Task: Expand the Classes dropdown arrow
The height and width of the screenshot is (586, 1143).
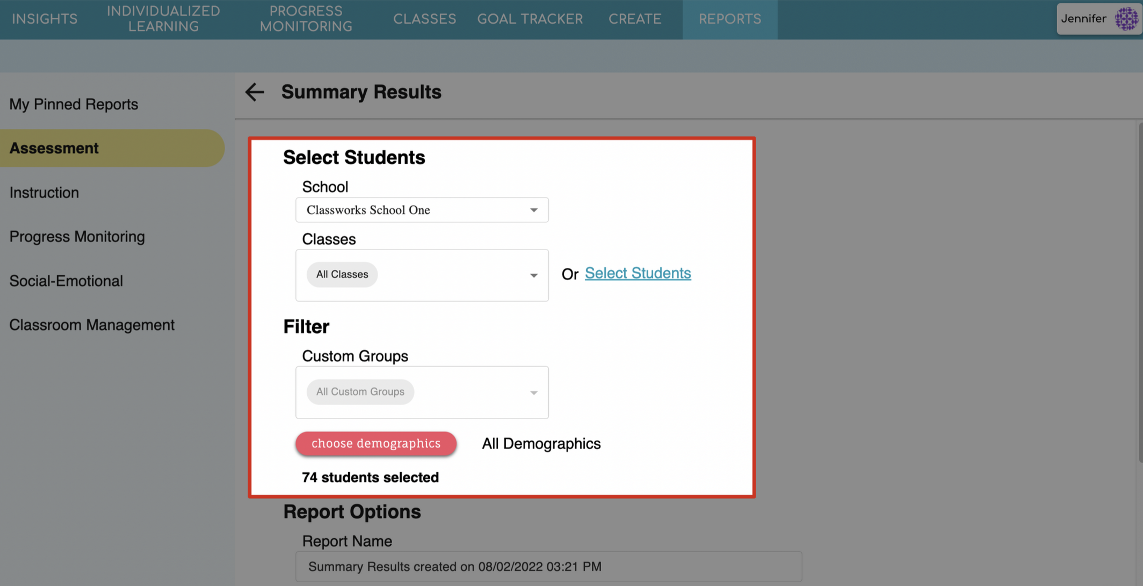Action: pos(533,275)
